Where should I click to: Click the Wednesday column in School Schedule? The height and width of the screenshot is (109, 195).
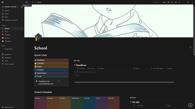77,103
